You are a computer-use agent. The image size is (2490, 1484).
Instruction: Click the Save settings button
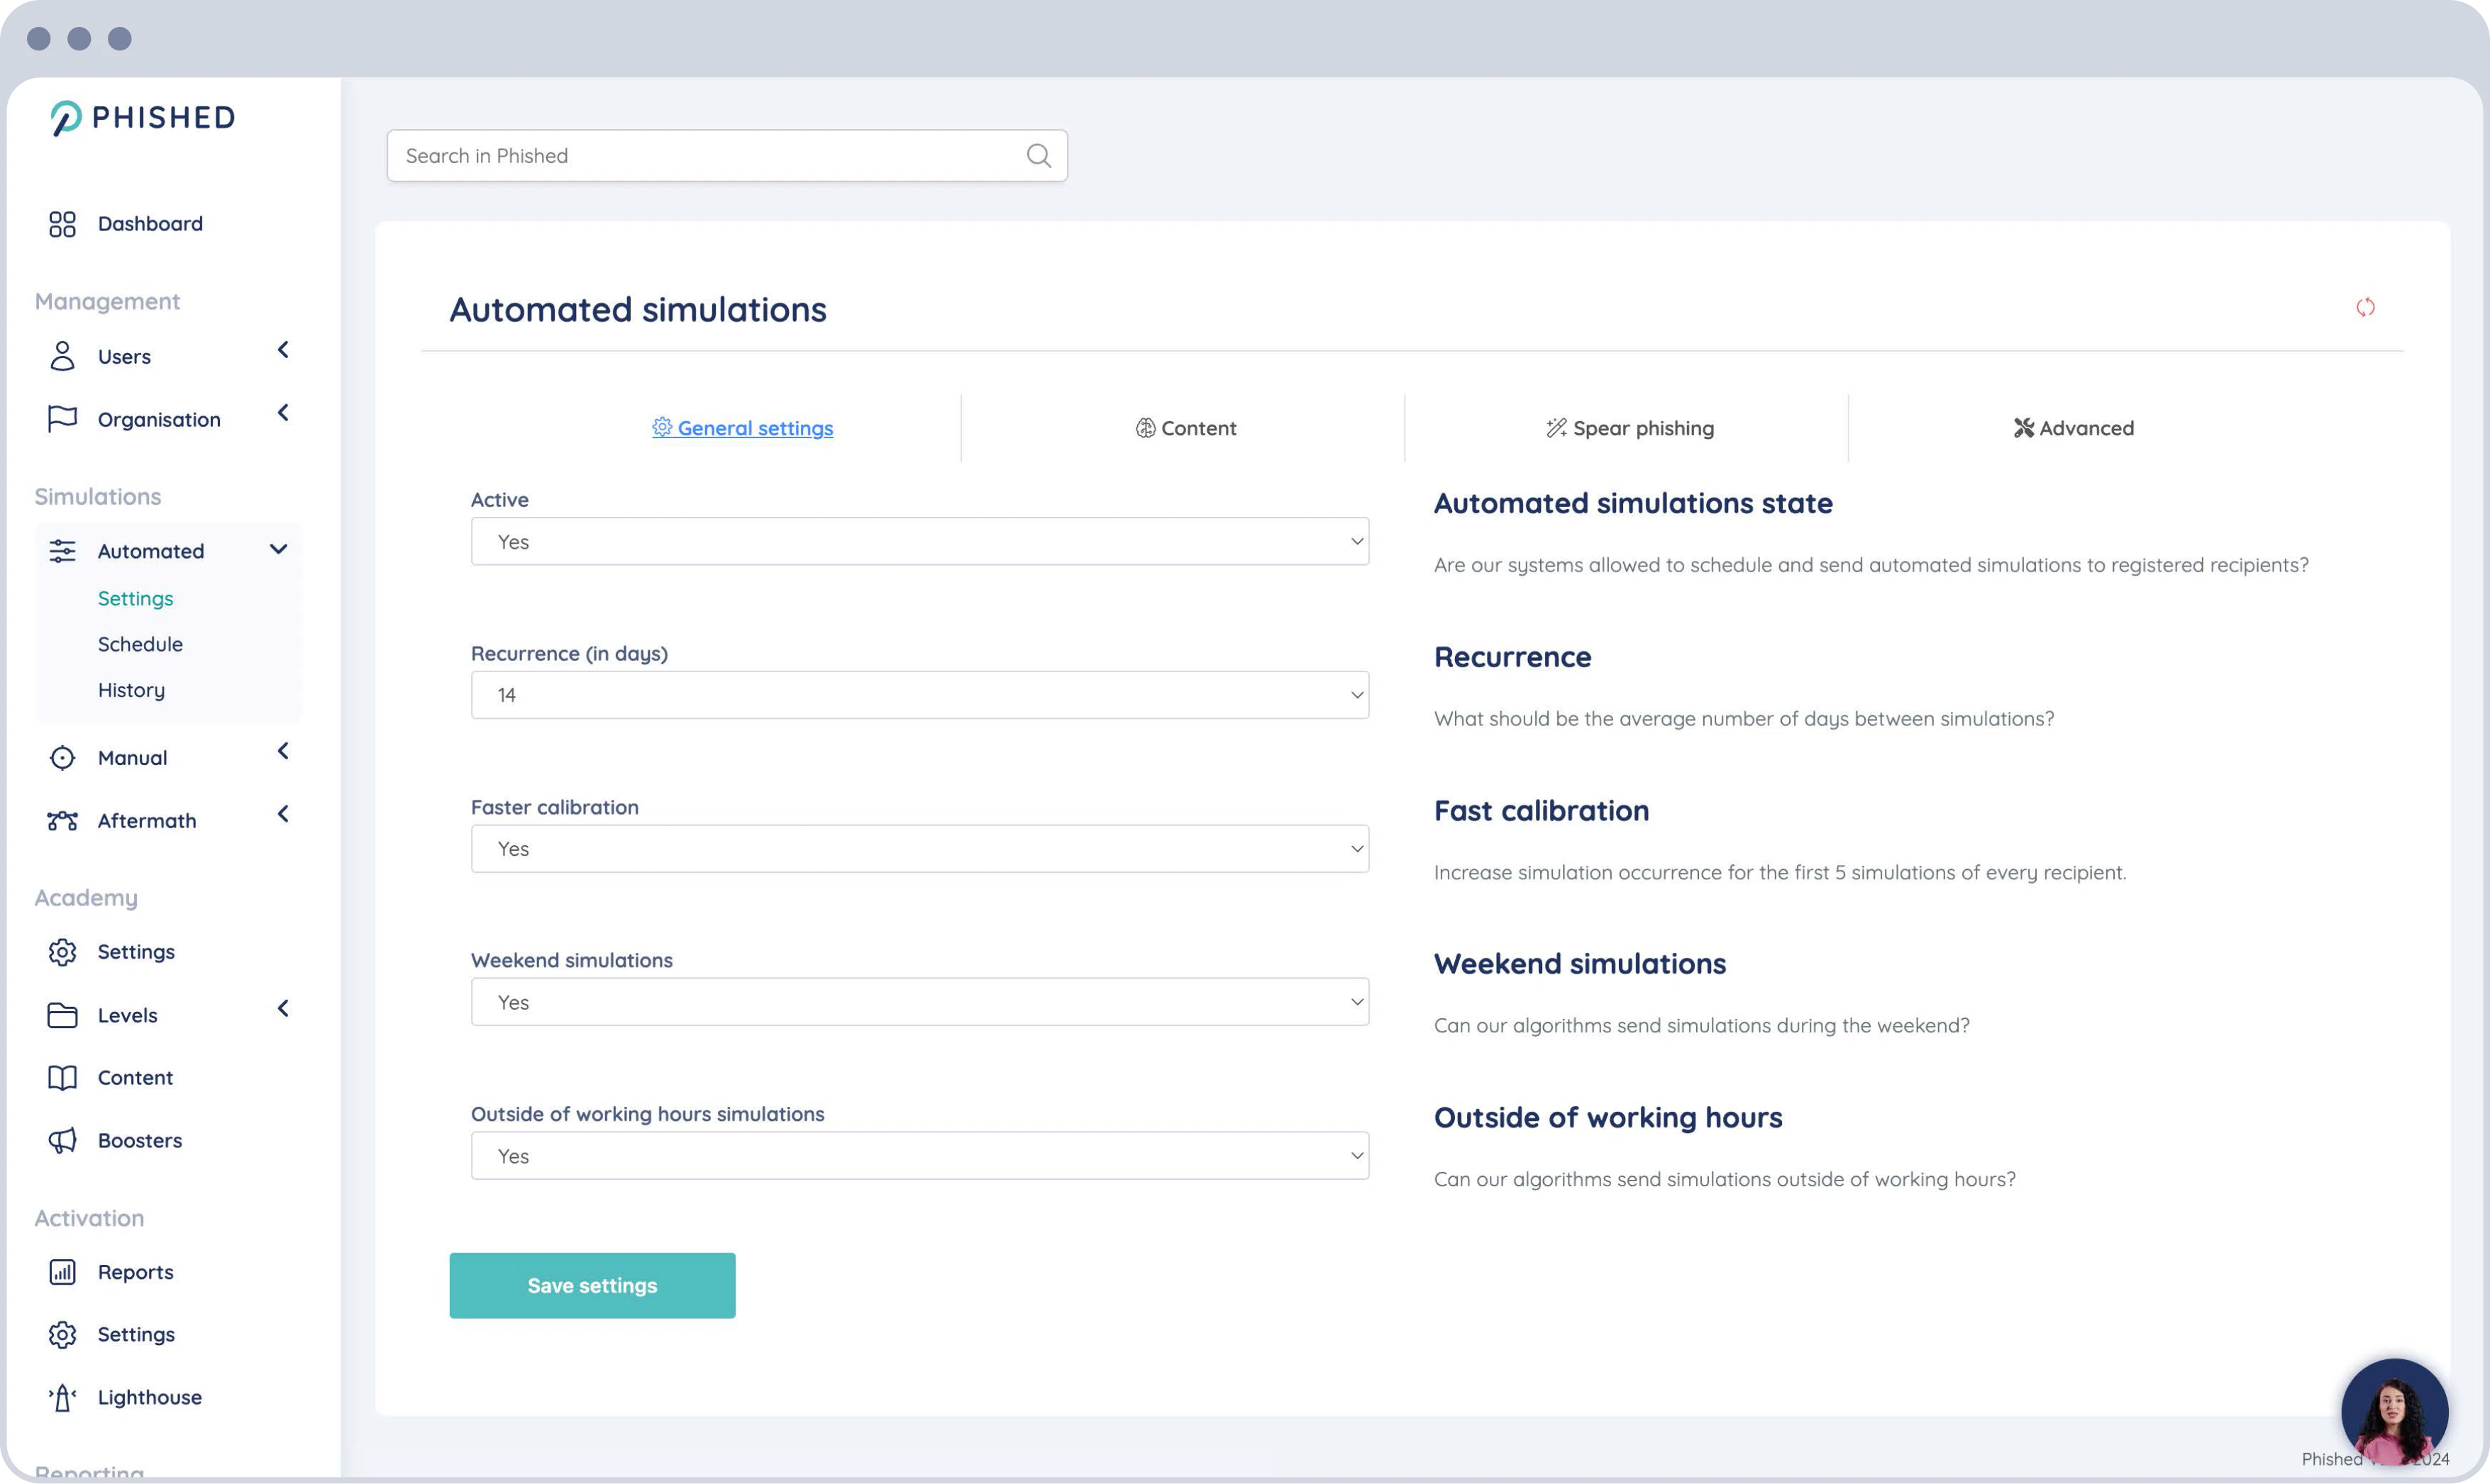click(592, 1285)
